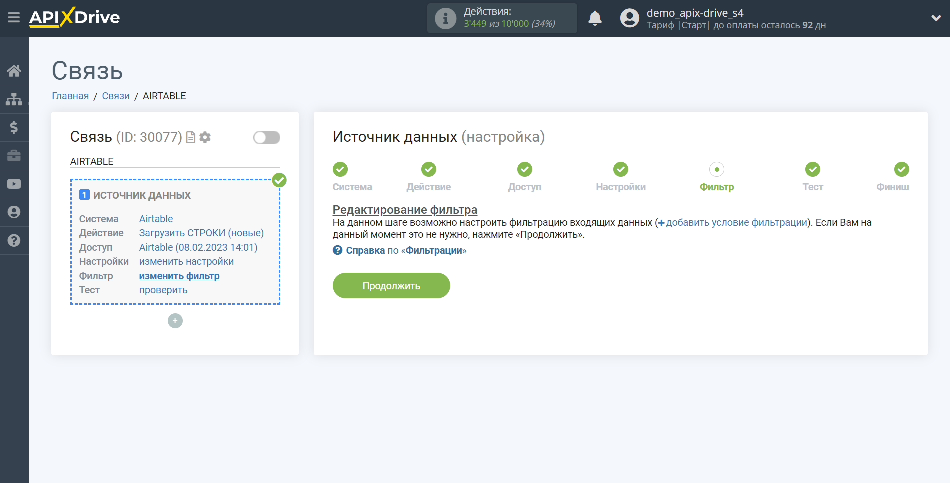
Task: Open the connection notes document icon
Action: 190,137
